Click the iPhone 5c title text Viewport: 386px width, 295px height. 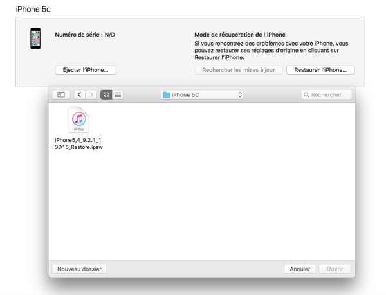33,9
